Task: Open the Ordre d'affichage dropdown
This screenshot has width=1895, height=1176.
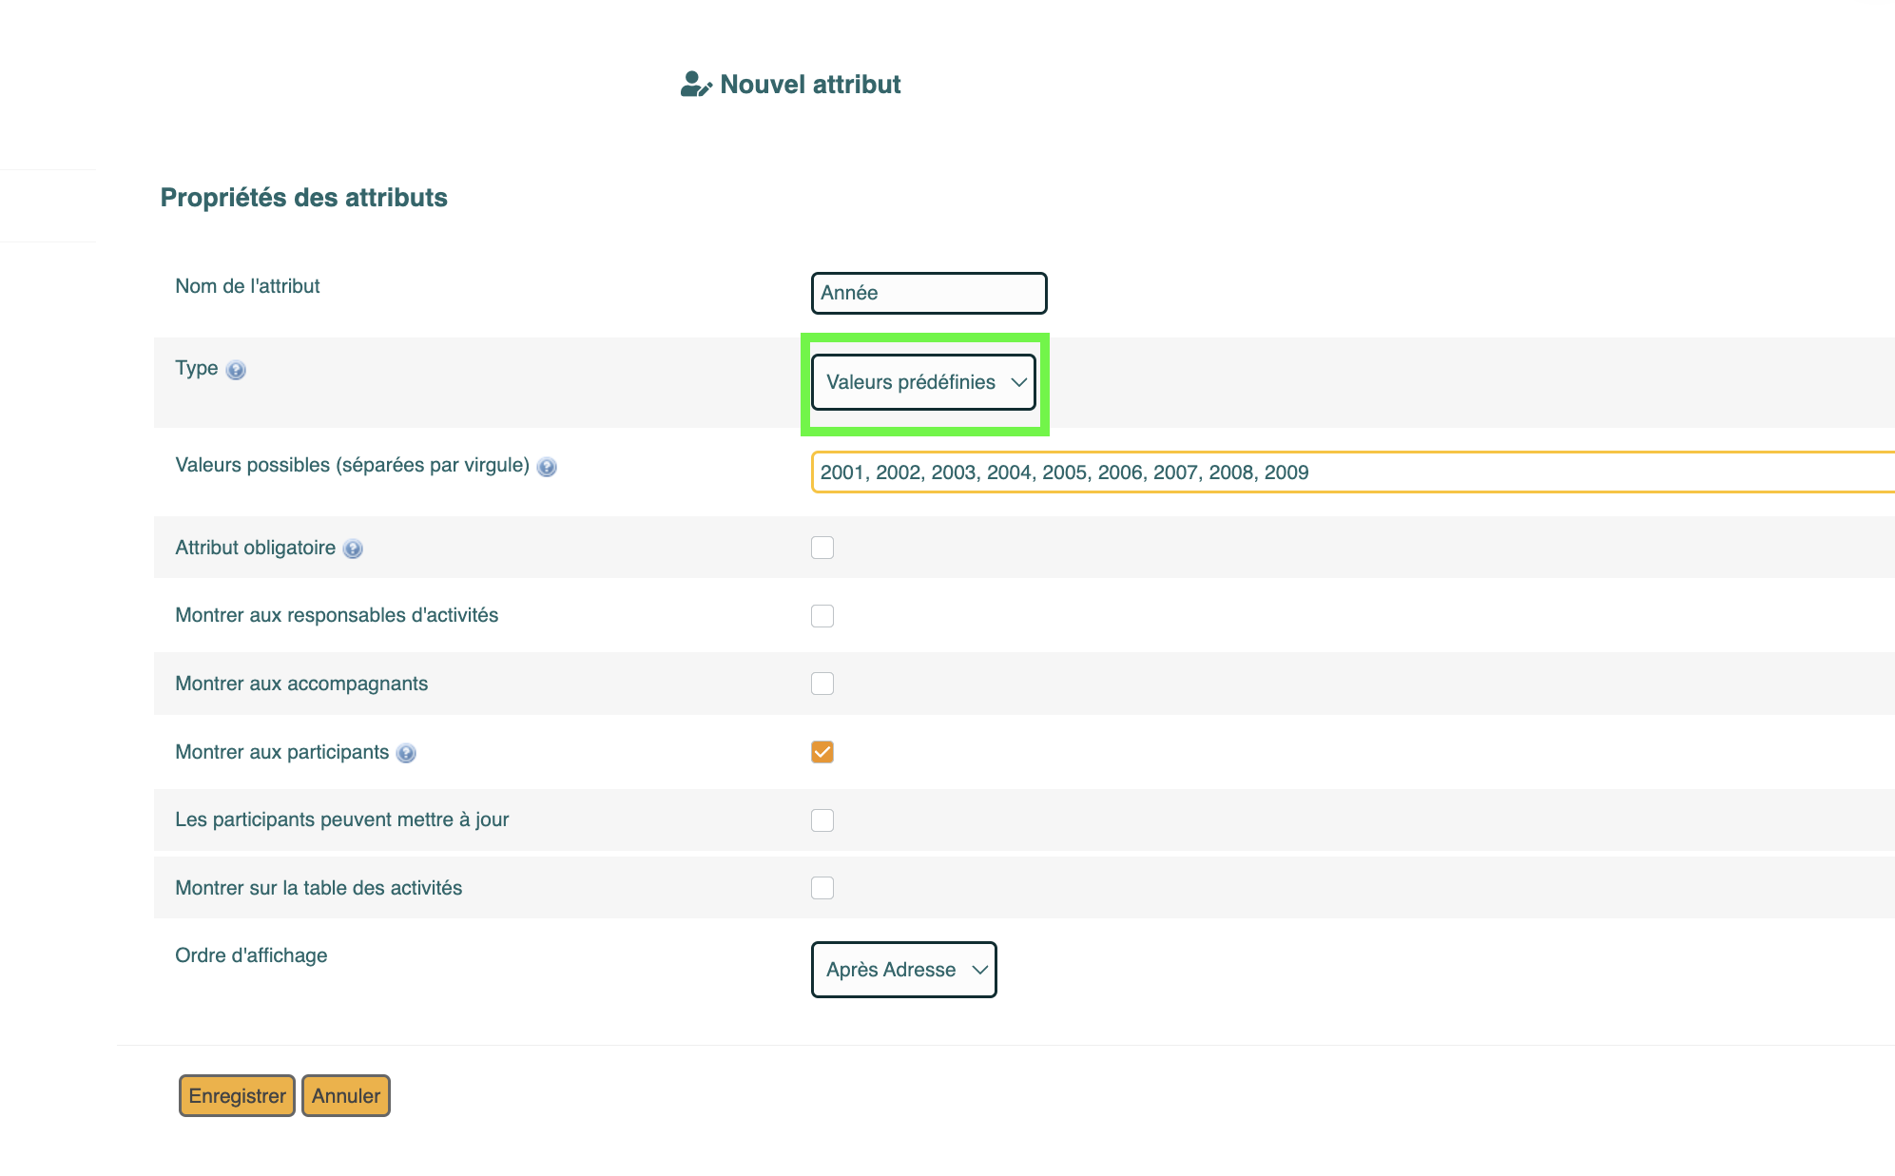Action: click(903, 970)
